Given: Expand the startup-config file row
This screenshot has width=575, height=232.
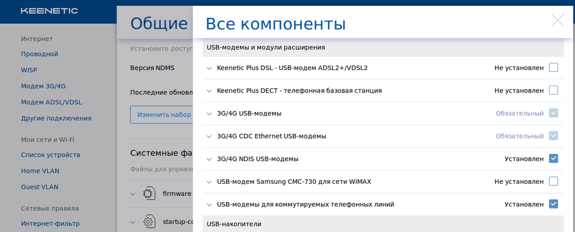Looking at the screenshot, I should pyautogui.click(x=133, y=222).
